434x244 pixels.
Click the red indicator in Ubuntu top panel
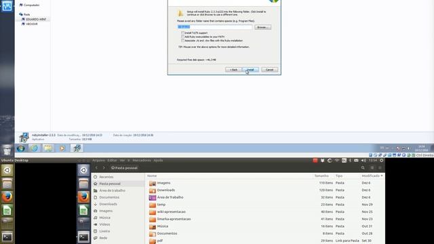315,161
